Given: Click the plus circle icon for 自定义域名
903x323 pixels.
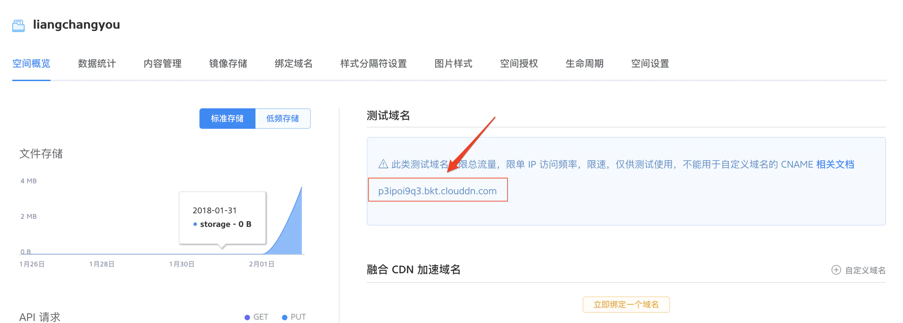Looking at the screenshot, I should [x=836, y=270].
